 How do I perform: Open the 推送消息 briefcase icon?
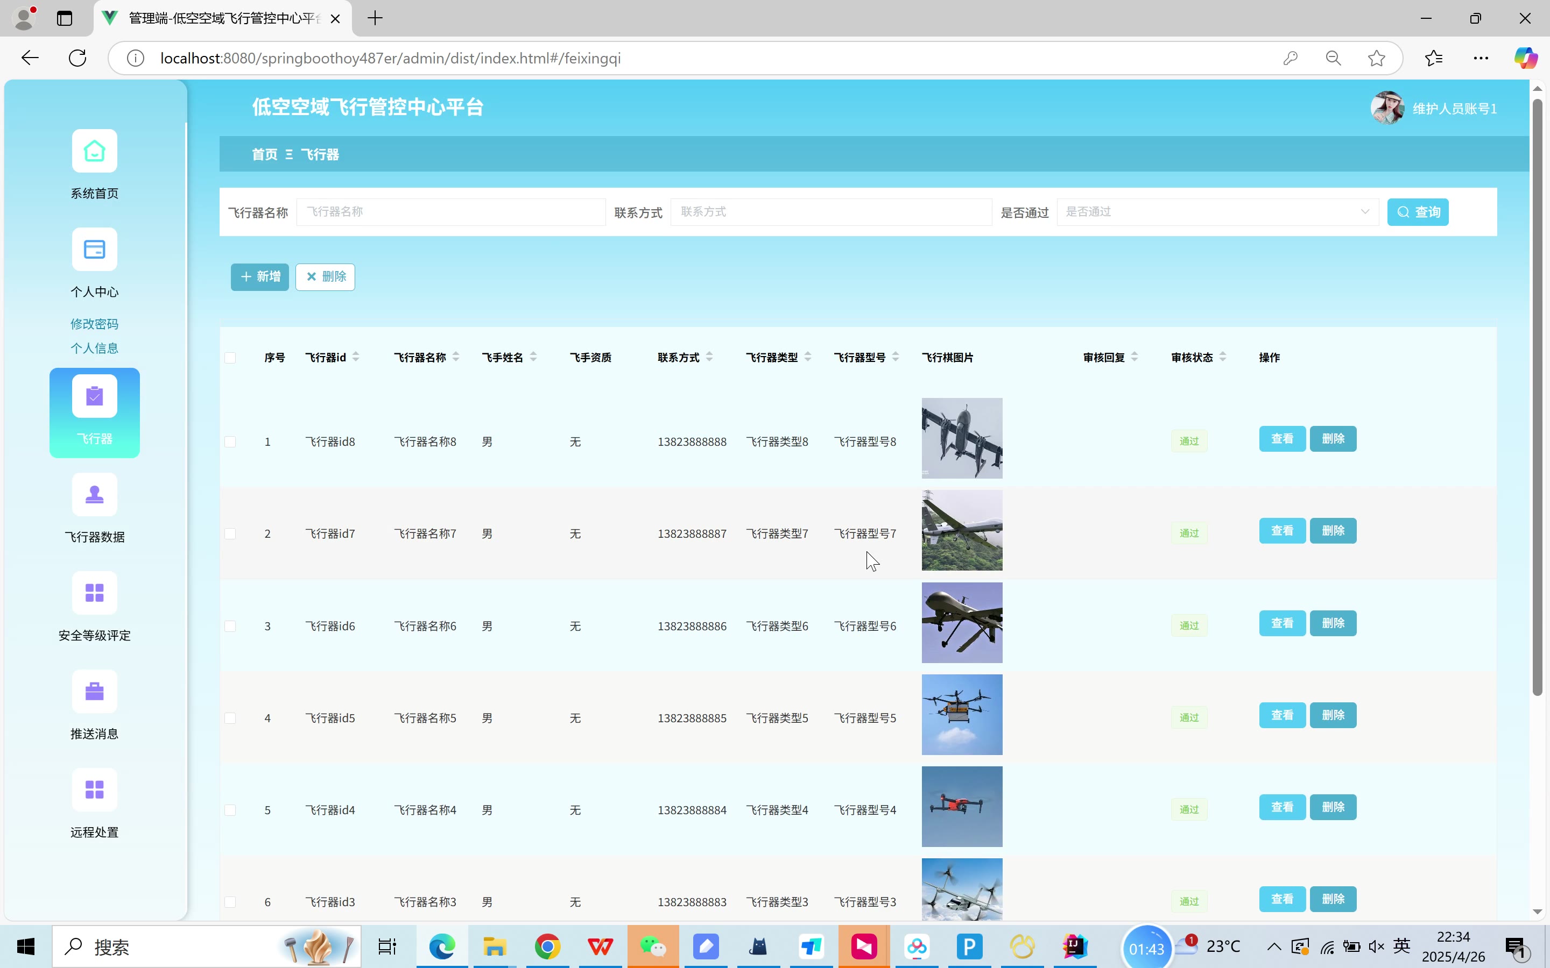tap(94, 692)
